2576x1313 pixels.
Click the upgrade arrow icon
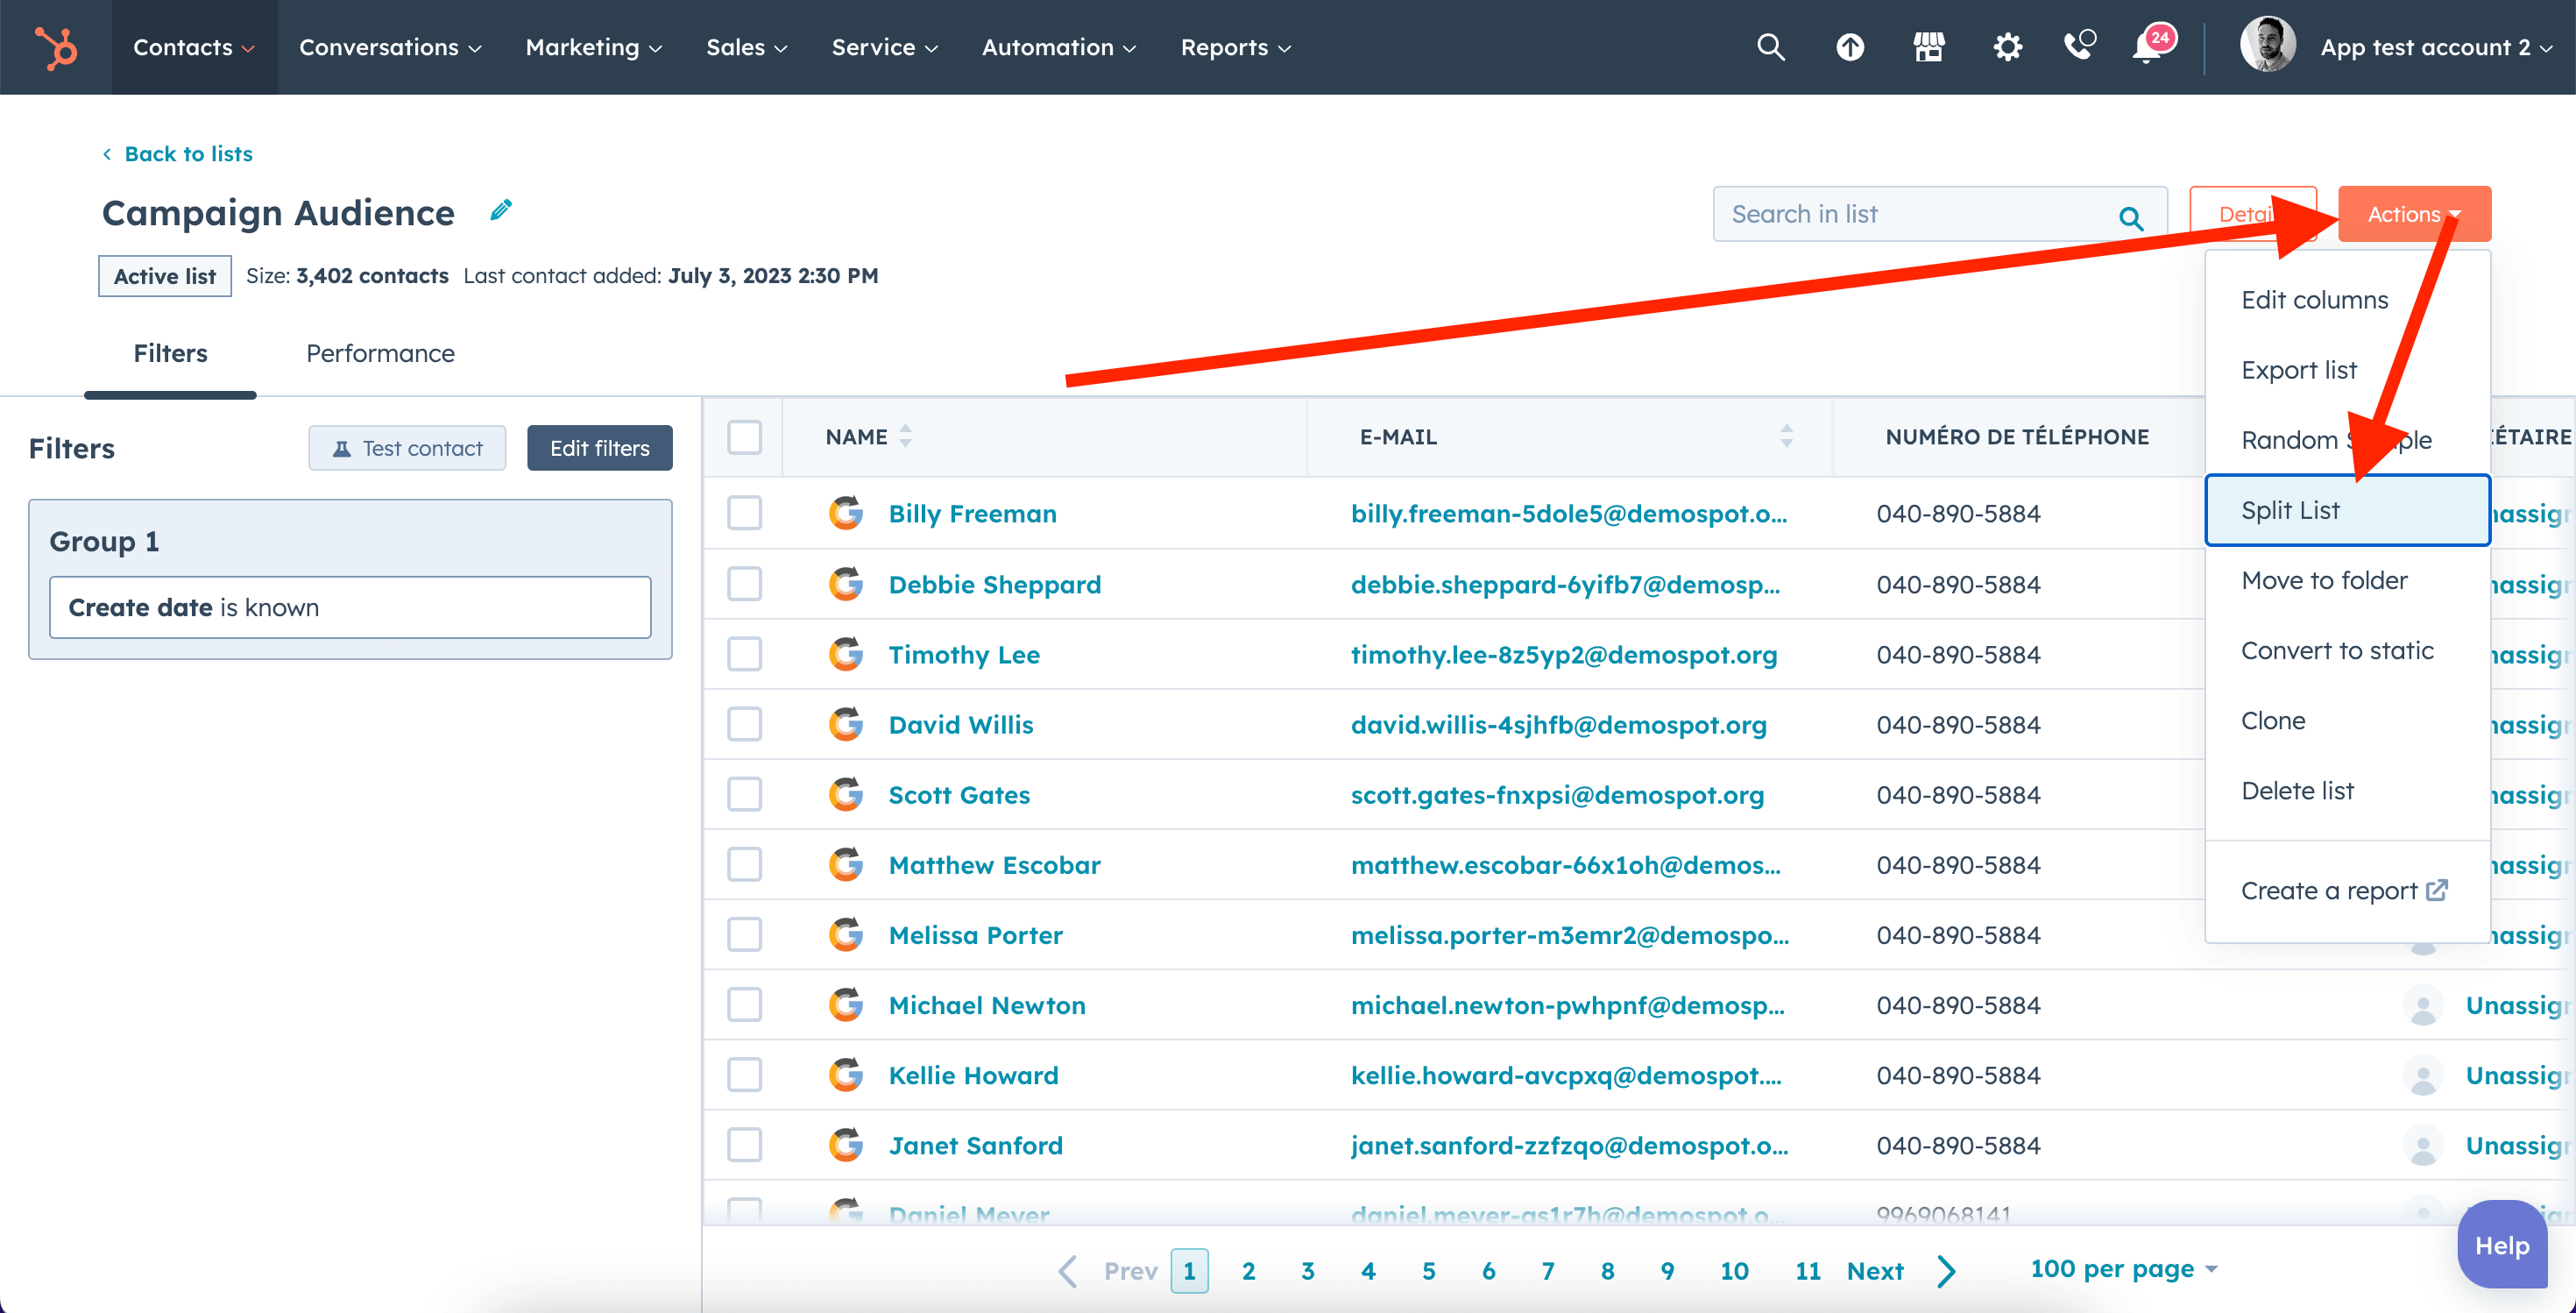pyautogui.click(x=1850, y=47)
